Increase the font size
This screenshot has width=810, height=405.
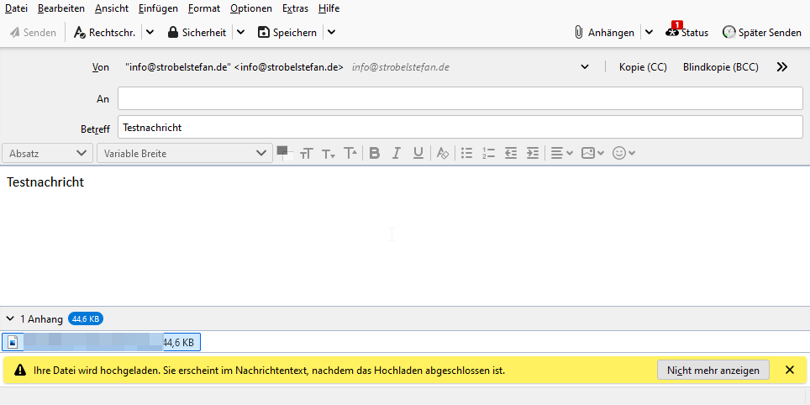350,153
